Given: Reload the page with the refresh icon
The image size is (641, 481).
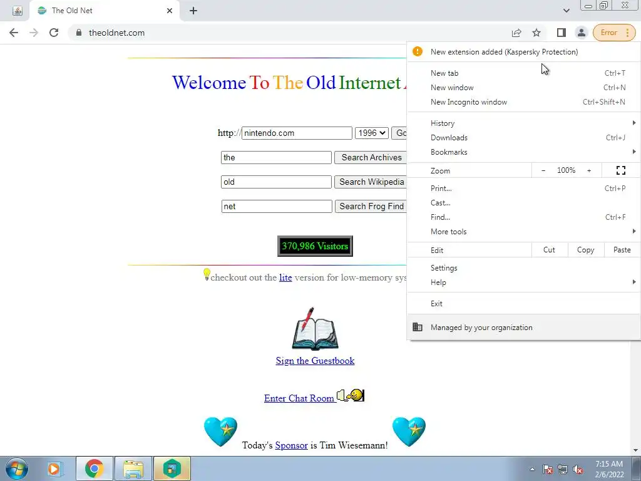Looking at the screenshot, I should [x=54, y=33].
